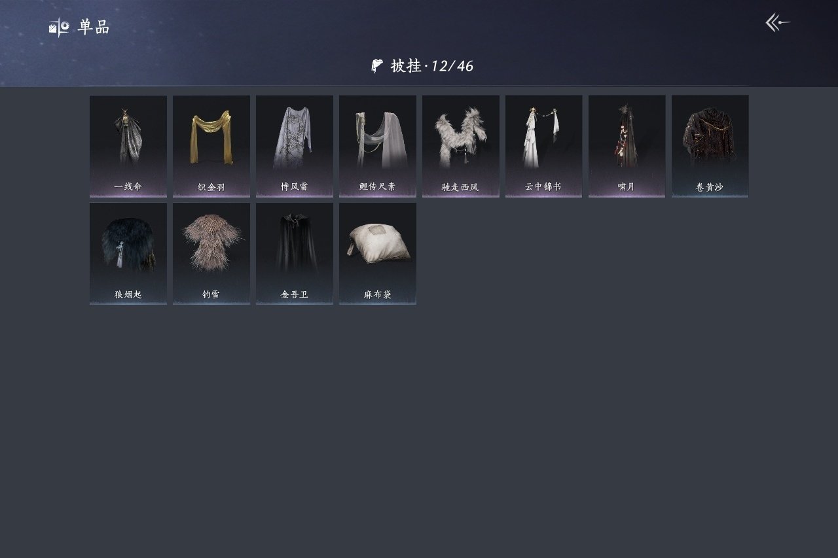This screenshot has height=558, width=838.
Task: Select the 织金羽 golden scarf item
Action: pos(211,146)
